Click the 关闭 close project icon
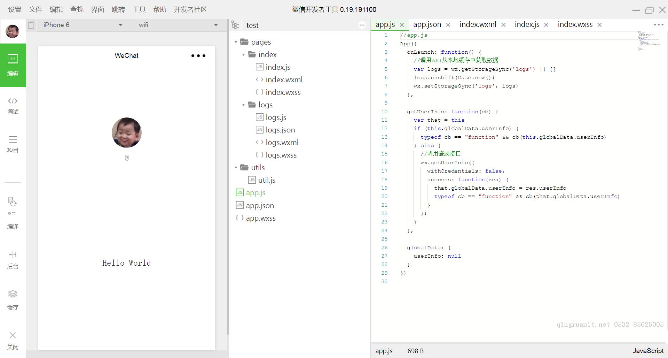The width and height of the screenshot is (668, 358). tap(13, 340)
